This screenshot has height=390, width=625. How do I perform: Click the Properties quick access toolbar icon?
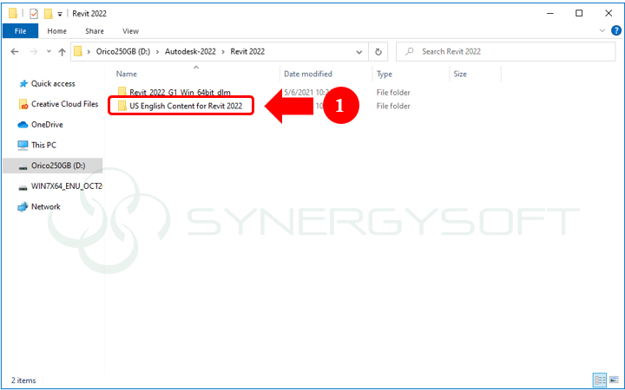tap(34, 14)
